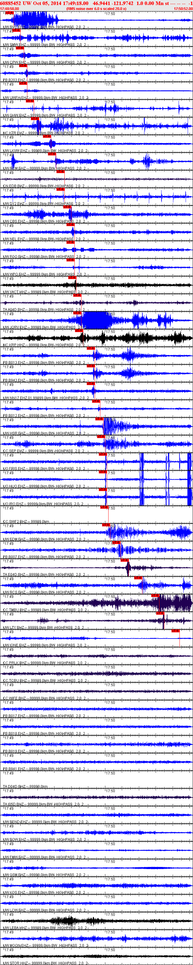The image size is (193, 965).
Task: Select the UW DY2 EHZ station label
Action: [44, 203]
